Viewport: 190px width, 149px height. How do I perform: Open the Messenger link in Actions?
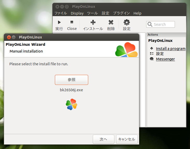pos(165,59)
